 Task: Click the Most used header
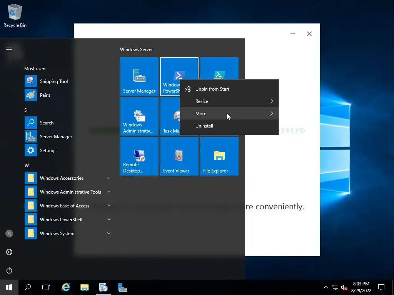[x=35, y=68]
